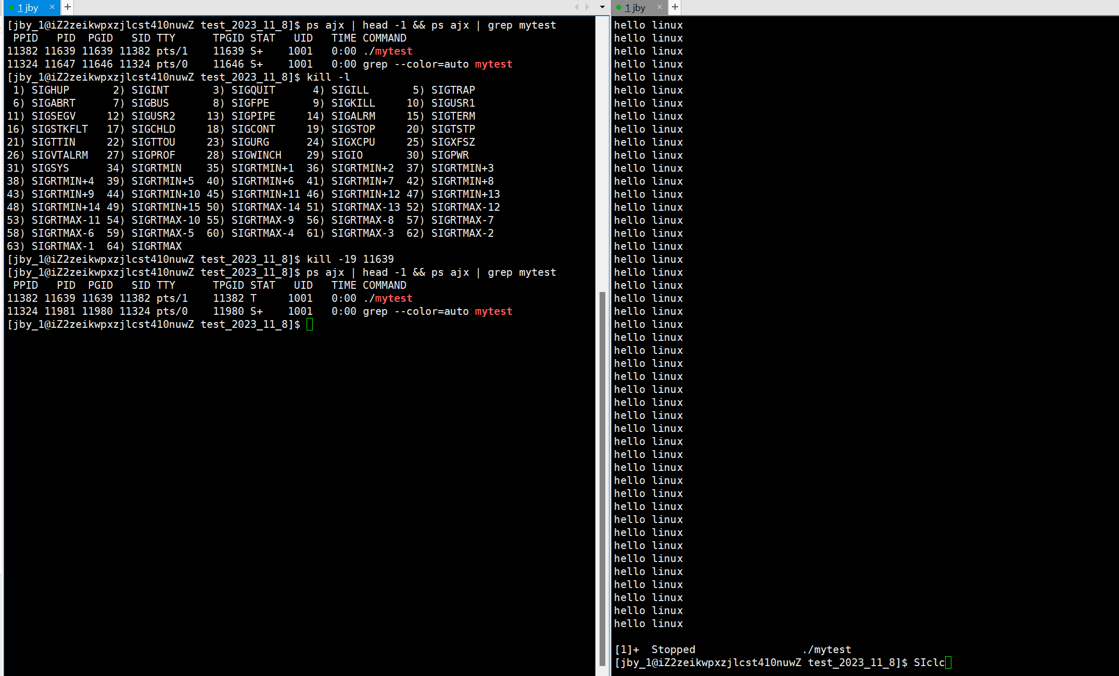Screen dimensions: 1119x676
Task: Click '8) SIGFPE' in the signal list
Action: 241,103
